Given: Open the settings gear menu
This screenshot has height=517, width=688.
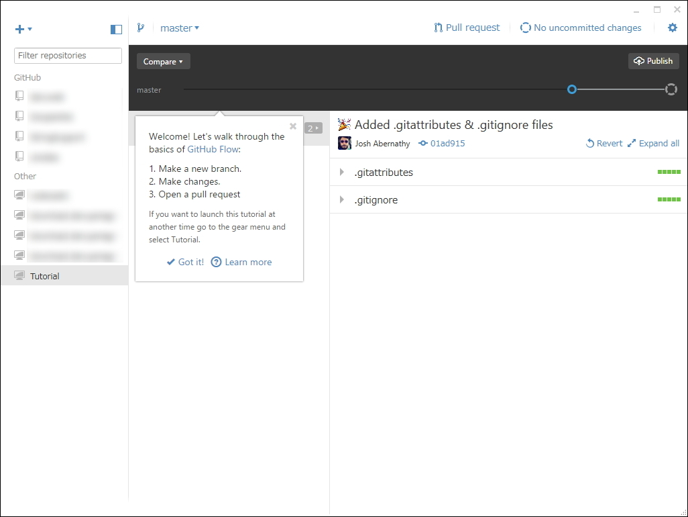Looking at the screenshot, I should click(x=673, y=28).
